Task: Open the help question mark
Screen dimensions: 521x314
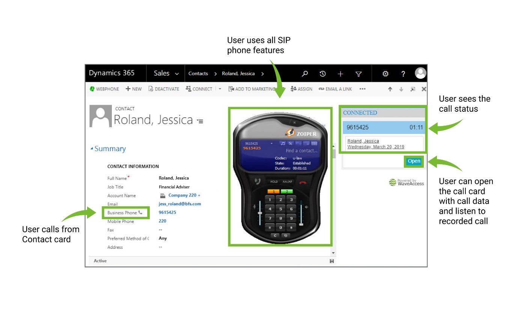Action: click(x=403, y=74)
